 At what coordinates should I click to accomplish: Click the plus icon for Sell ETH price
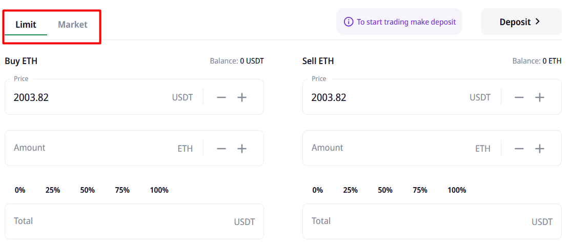click(x=540, y=97)
